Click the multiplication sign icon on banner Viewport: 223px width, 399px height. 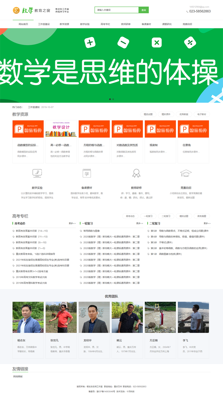pyautogui.click(x=156, y=42)
